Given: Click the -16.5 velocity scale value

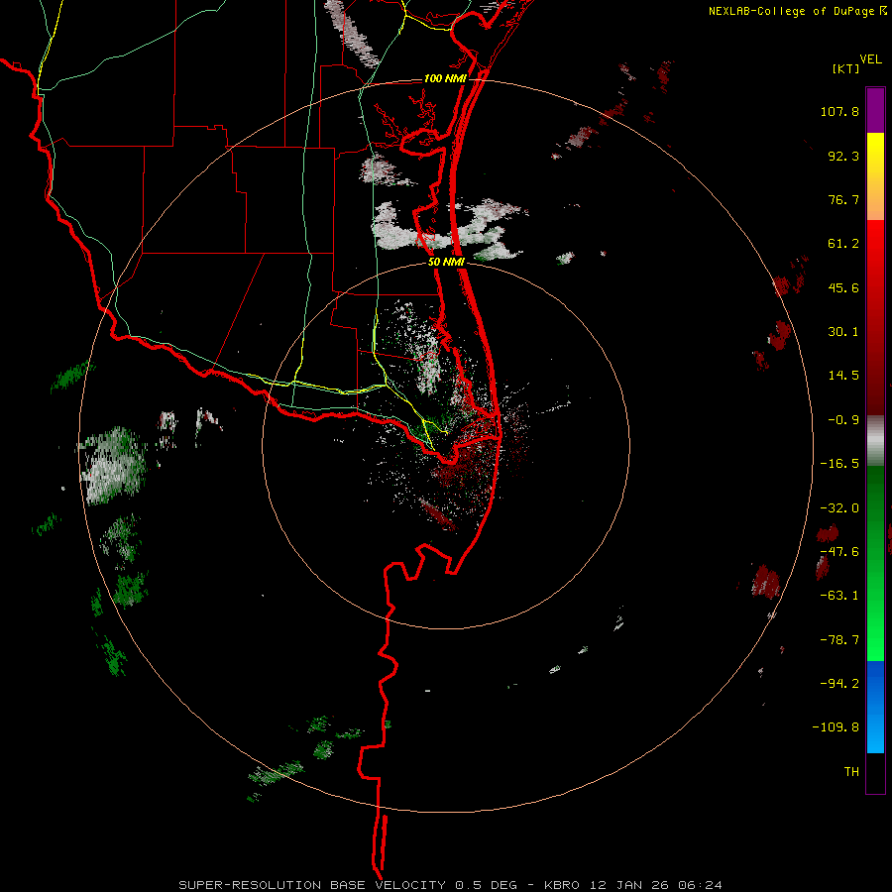Looking at the screenshot, I should coord(839,464).
